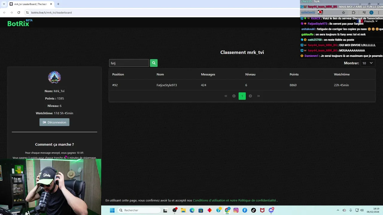Select the FatjoeStyle973 name cell
383x215 pixels.
pos(167,85)
